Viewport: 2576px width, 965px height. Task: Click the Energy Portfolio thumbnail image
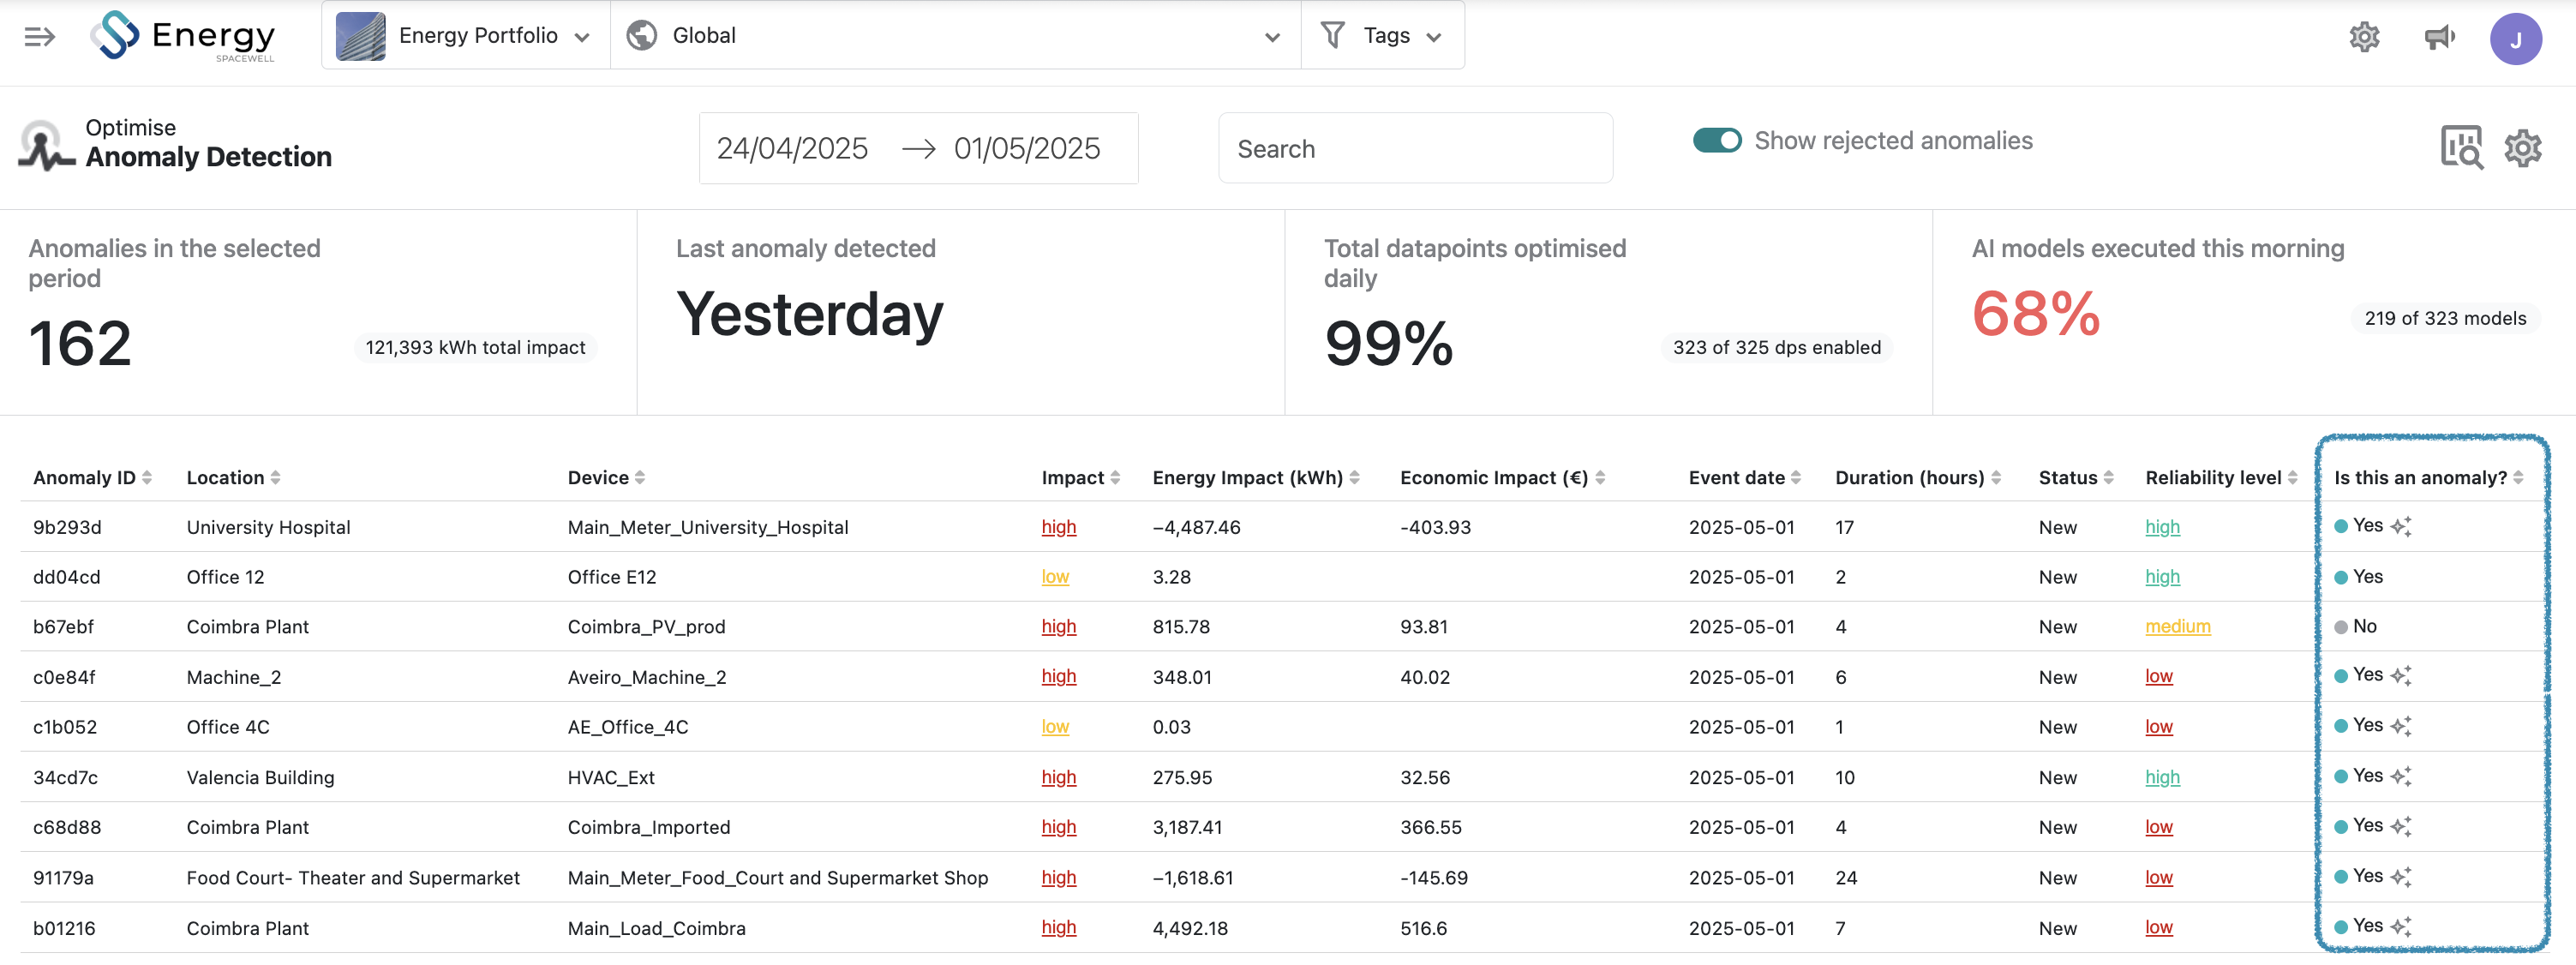point(361,36)
